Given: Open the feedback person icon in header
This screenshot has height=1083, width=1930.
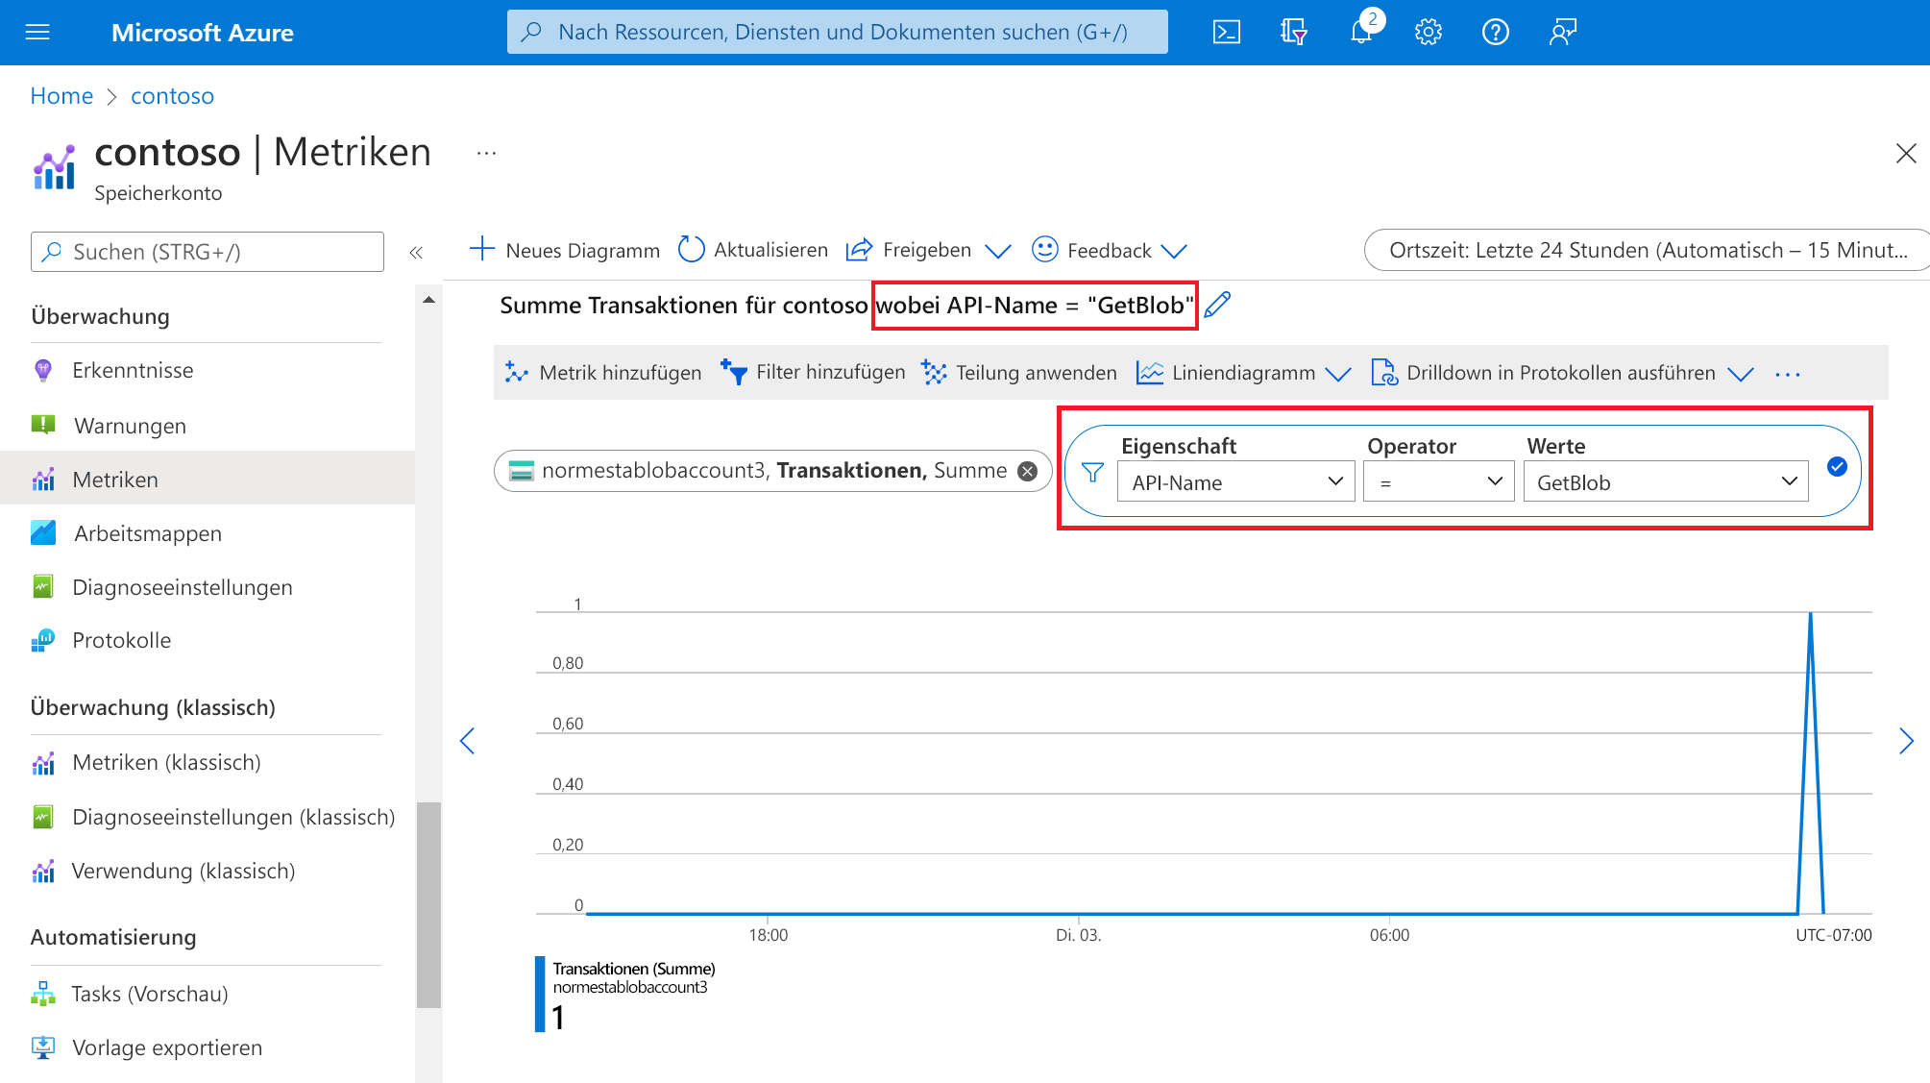Looking at the screenshot, I should (1563, 33).
